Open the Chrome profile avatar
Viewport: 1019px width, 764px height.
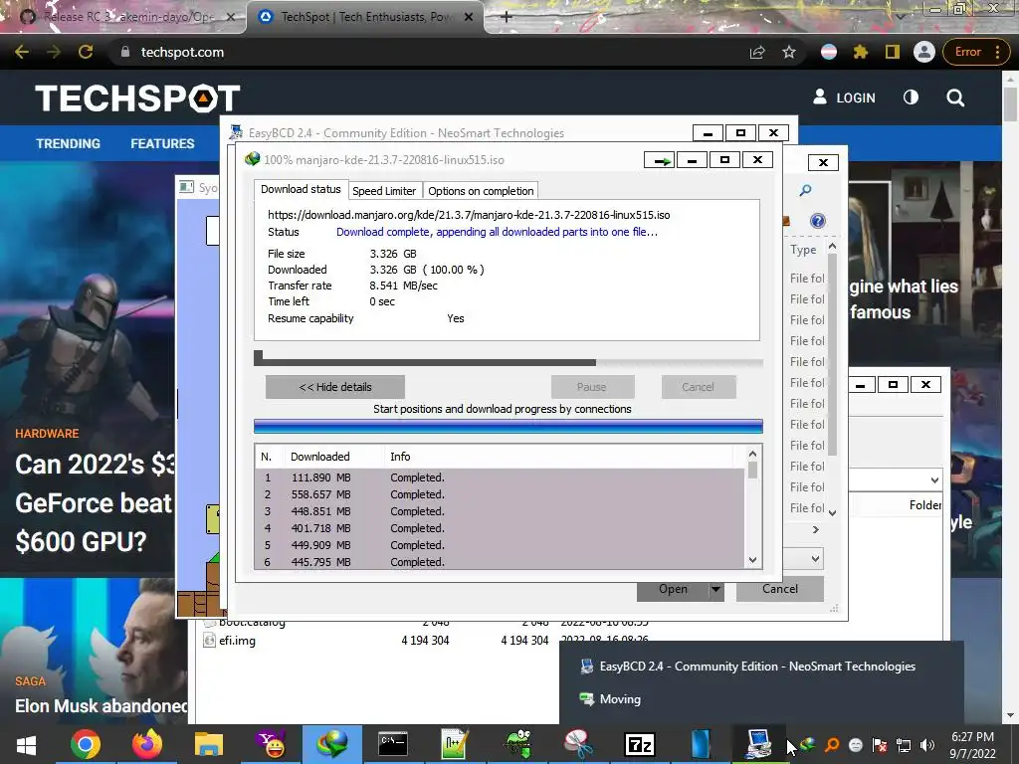click(923, 52)
